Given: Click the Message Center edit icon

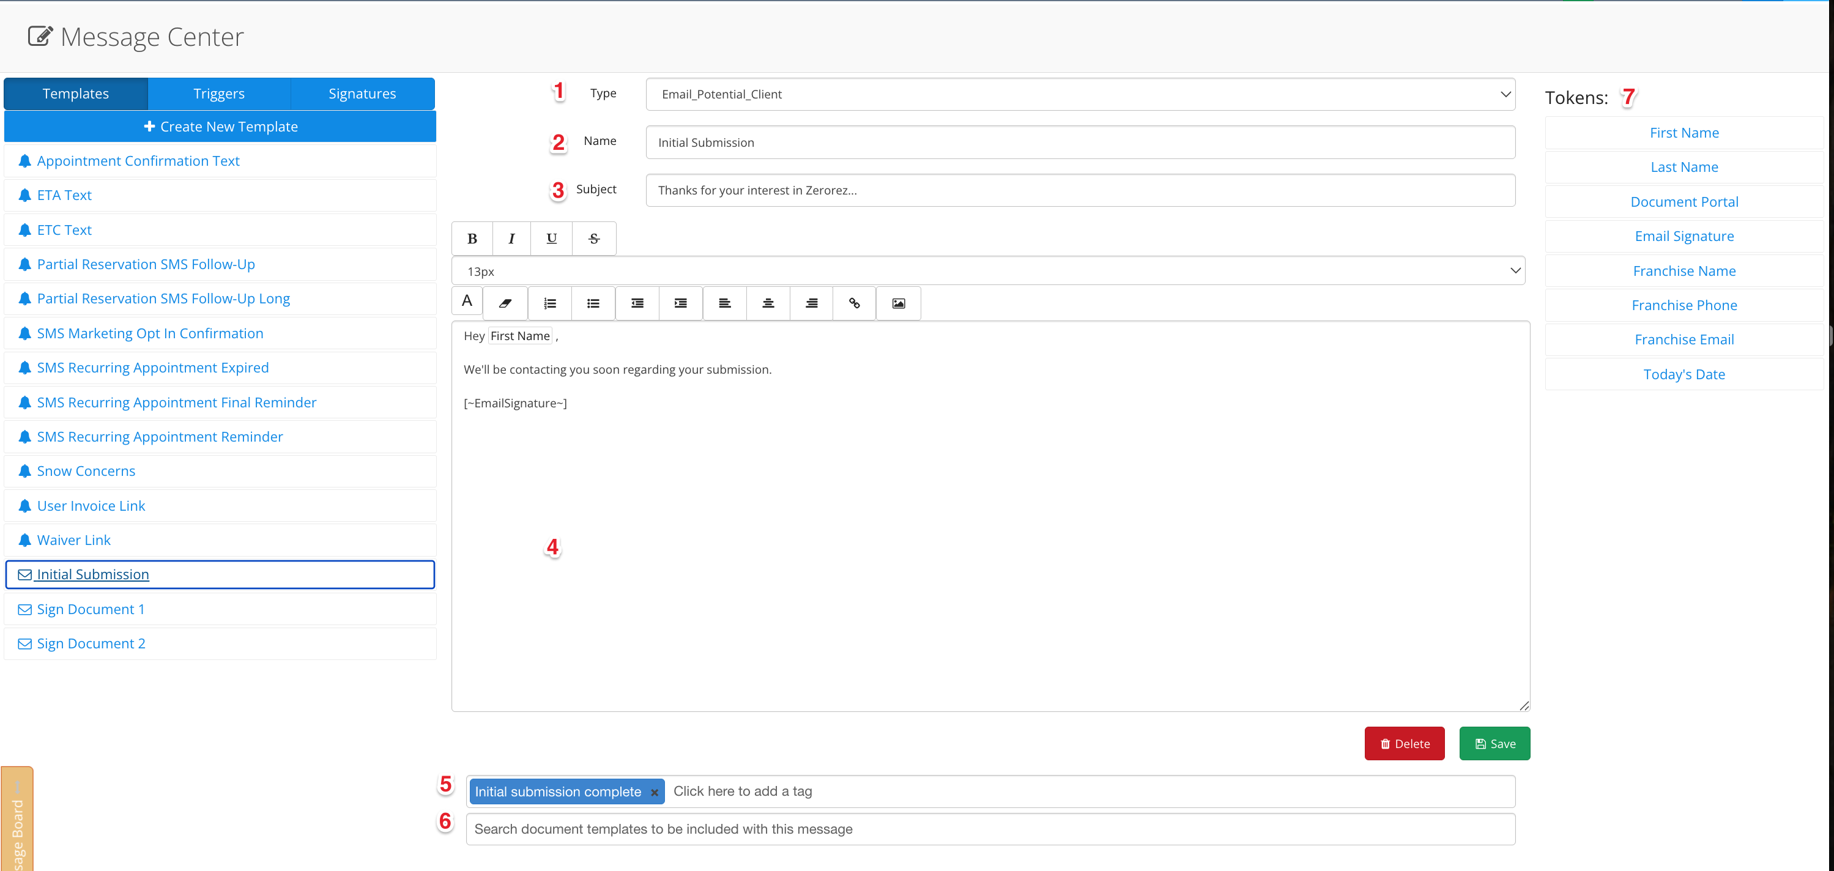Looking at the screenshot, I should click(40, 35).
